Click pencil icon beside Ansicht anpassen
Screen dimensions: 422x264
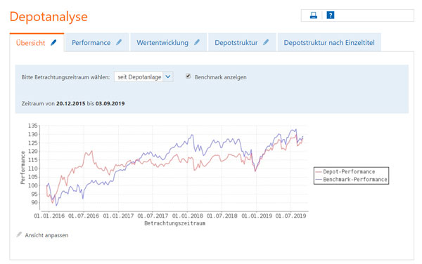tap(19, 235)
